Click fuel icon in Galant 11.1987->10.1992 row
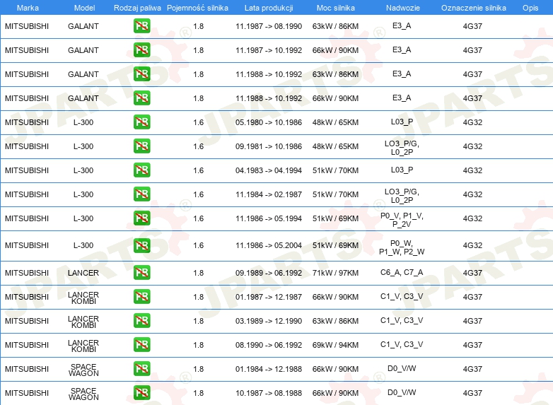 [x=141, y=50]
